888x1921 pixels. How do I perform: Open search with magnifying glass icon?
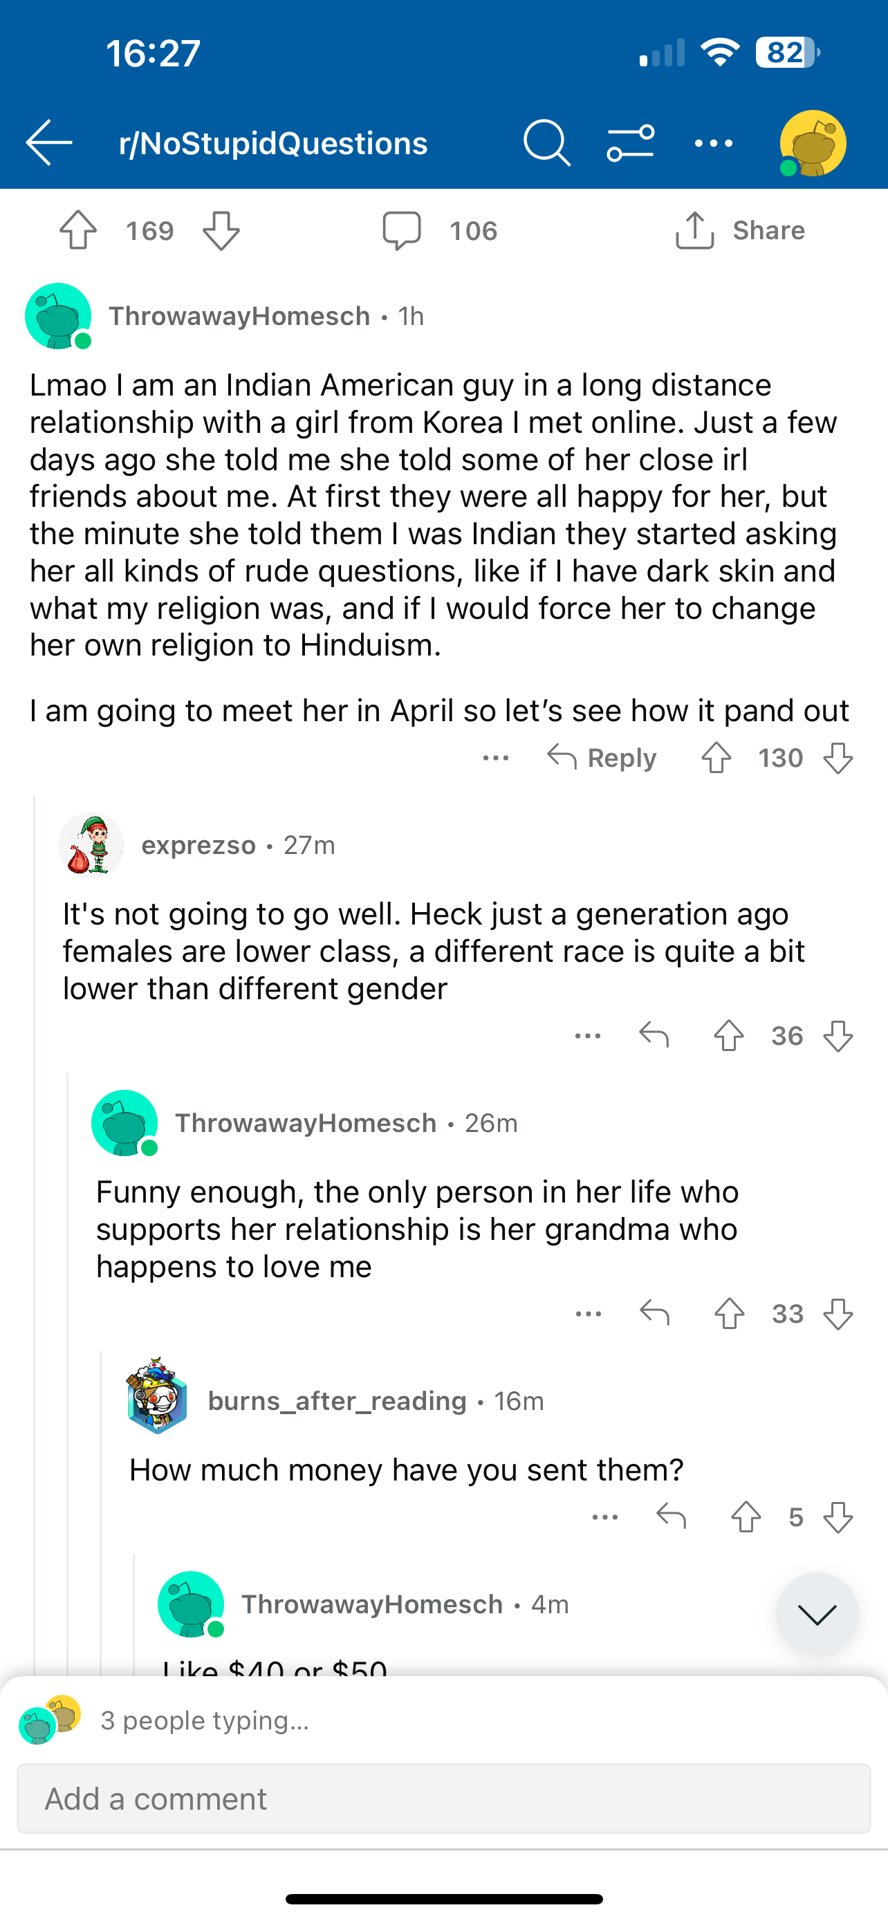click(x=546, y=142)
